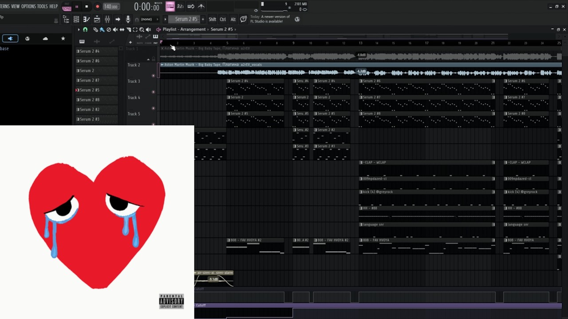Select the pencil Draw tool
Image resolution: width=568 pixels, height=319 pixels.
(x=95, y=30)
